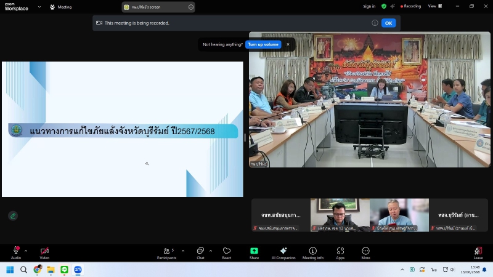The image size is (493, 277).
Task: Click AI Companion sparkle in title bar
Action: [x=393, y=6]
